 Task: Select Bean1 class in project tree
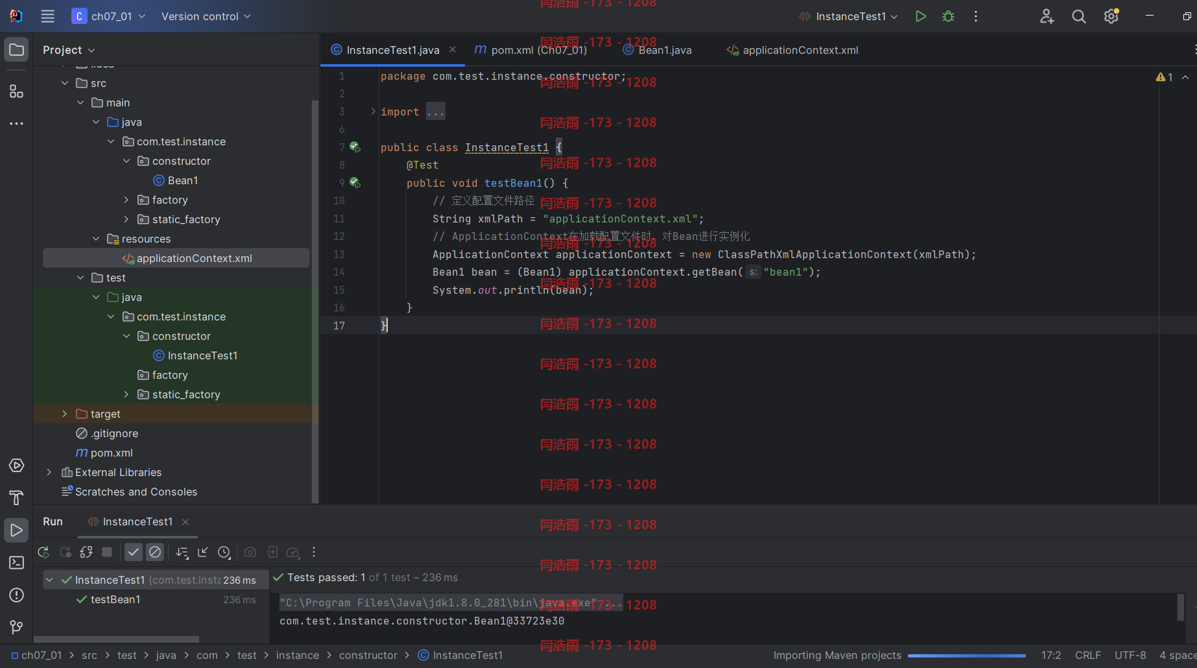[x=176, y=180]
